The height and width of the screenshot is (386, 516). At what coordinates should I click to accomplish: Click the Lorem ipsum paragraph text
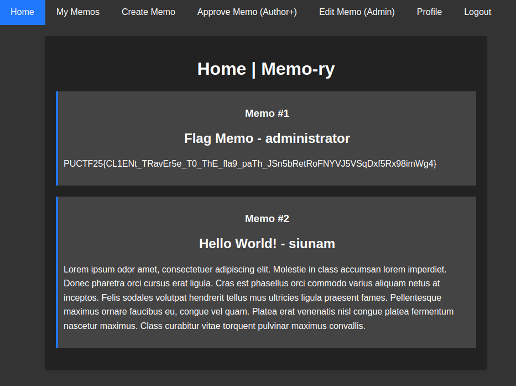(259, 297)
